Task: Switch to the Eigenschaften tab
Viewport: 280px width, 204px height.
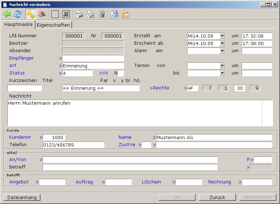Action: pos(53,25)
